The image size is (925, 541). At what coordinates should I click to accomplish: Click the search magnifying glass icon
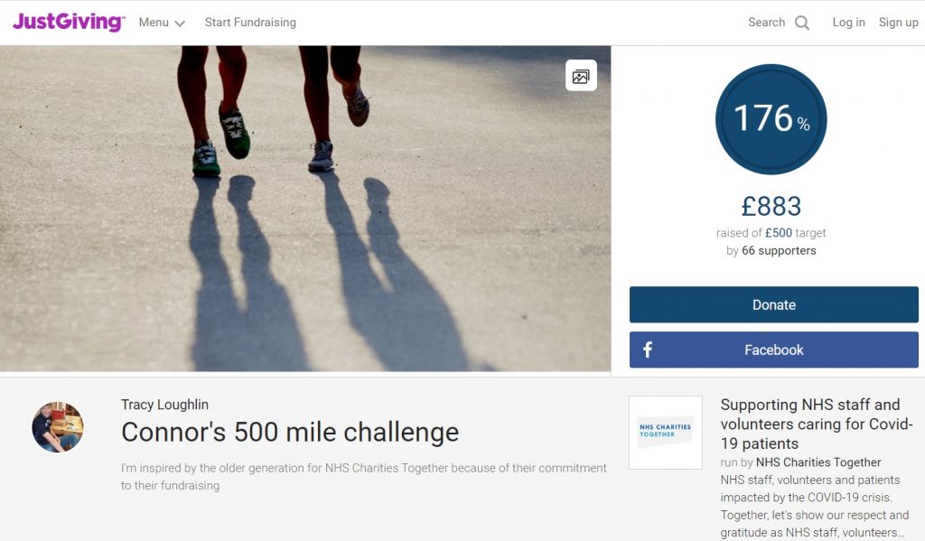[x=802, y=23]
